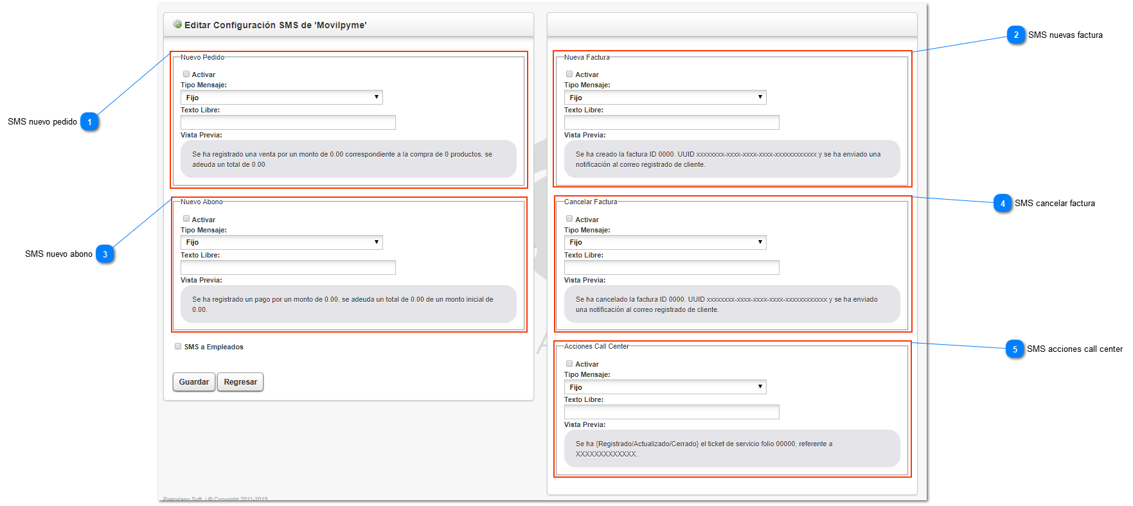1133x506 pixels.
Task: Open Tipo Mensaje dropdown in Nuevo Abono
Action: 281,242
